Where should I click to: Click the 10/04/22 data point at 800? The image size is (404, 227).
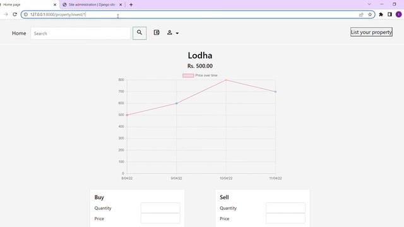(226, 80)
